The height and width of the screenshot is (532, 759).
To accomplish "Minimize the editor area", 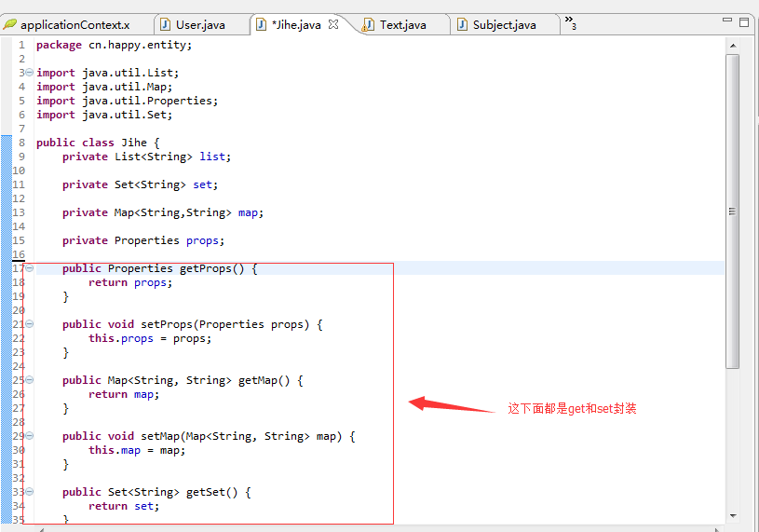I will [727, 20].
